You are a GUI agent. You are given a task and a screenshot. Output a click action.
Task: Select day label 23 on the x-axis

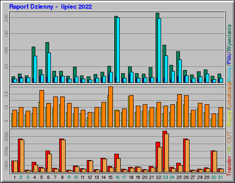click(165, 178)
